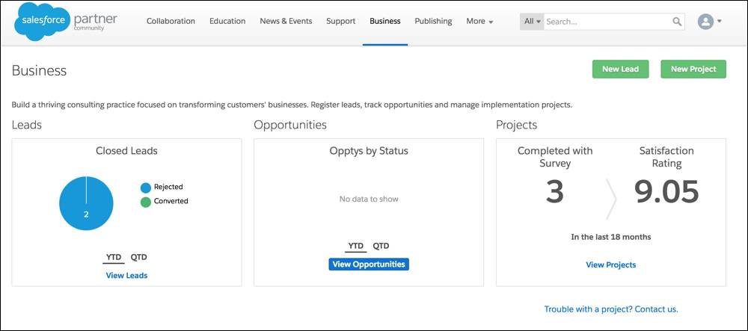Select the Business tab
This screenshot has height=331, width=748.
pos(385,22)
